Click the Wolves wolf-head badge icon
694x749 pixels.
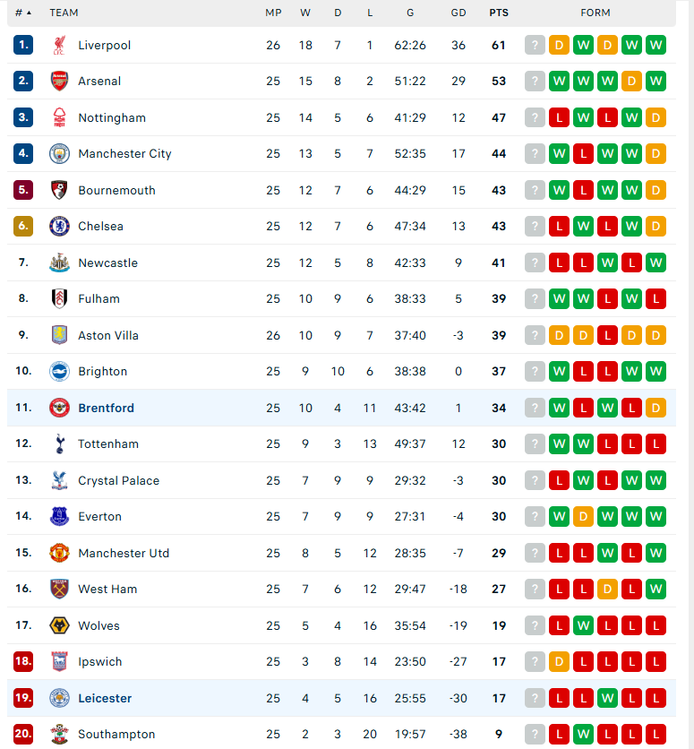click(x=59, y=625)
